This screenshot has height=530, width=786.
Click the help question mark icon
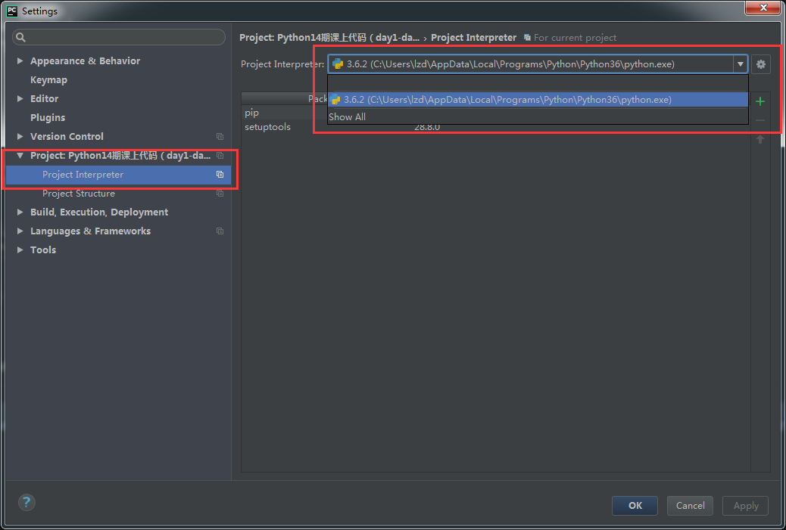click(x=27, y=502)
